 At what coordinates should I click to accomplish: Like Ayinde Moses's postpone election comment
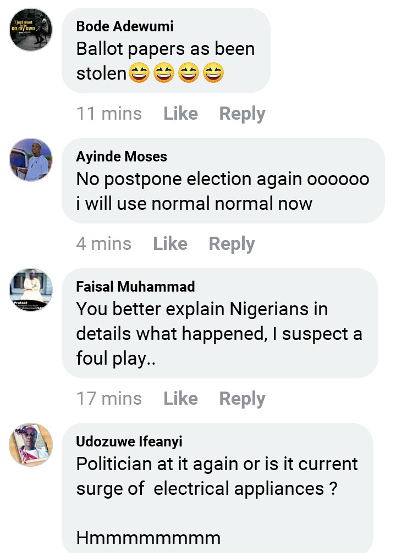click(x=170, y=243)
